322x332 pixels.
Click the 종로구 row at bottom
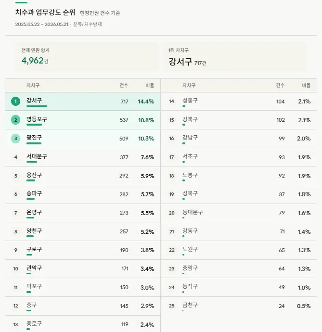pyautogui.click(x=83, y=324)
